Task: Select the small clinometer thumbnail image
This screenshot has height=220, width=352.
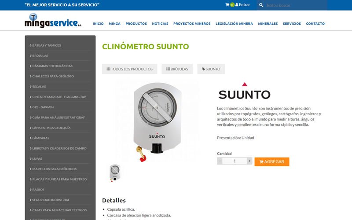Action: pyautogui.click(x=114, y=172)
